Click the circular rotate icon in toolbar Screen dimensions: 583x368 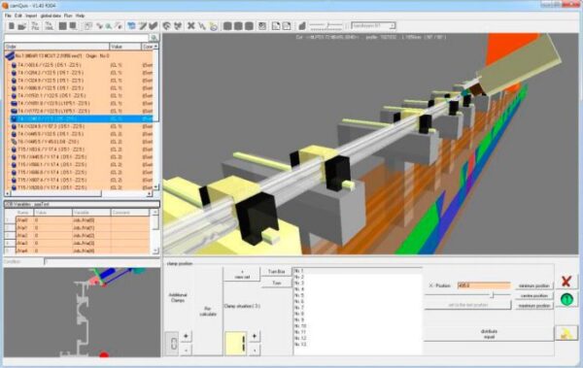167,25
